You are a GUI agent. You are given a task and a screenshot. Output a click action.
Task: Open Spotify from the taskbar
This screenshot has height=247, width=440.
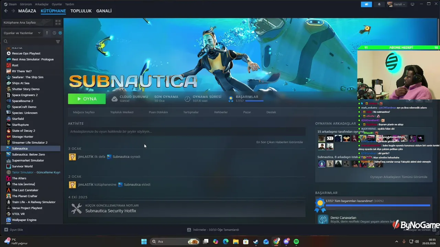pyautogui.click(x=296, y=242)
